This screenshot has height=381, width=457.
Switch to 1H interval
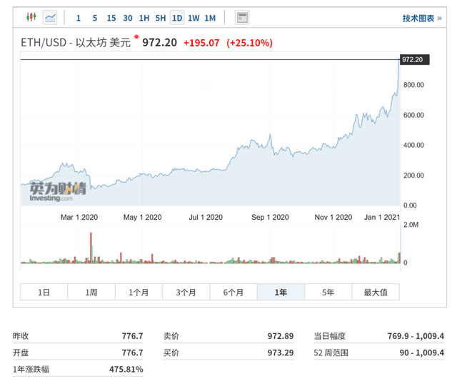(144, 18)
